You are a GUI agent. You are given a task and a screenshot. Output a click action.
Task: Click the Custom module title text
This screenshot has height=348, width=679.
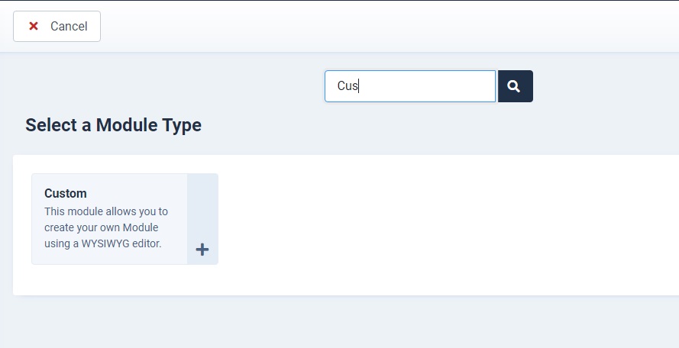click(66, 193)
